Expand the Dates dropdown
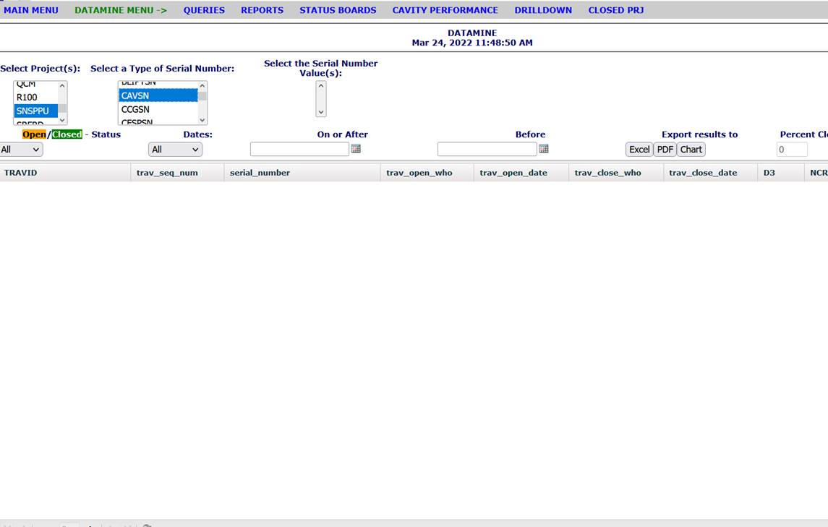This screenshot has height=527, width=828. click(175, 150)
